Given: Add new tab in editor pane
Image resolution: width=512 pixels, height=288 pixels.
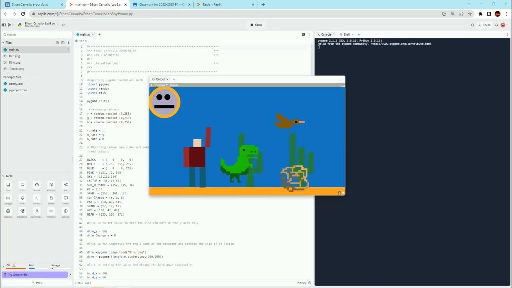Looking at the screenshot, I should (99, 34).
